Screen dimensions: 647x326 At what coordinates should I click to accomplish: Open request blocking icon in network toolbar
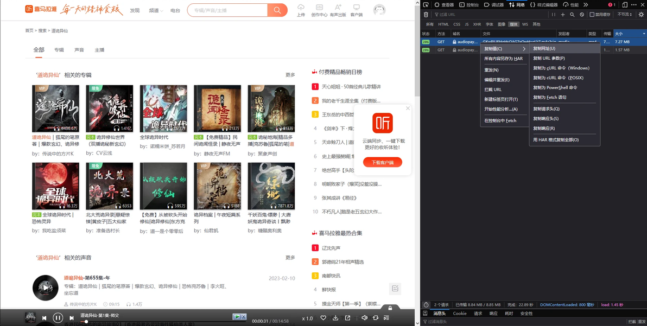(582, 15)
